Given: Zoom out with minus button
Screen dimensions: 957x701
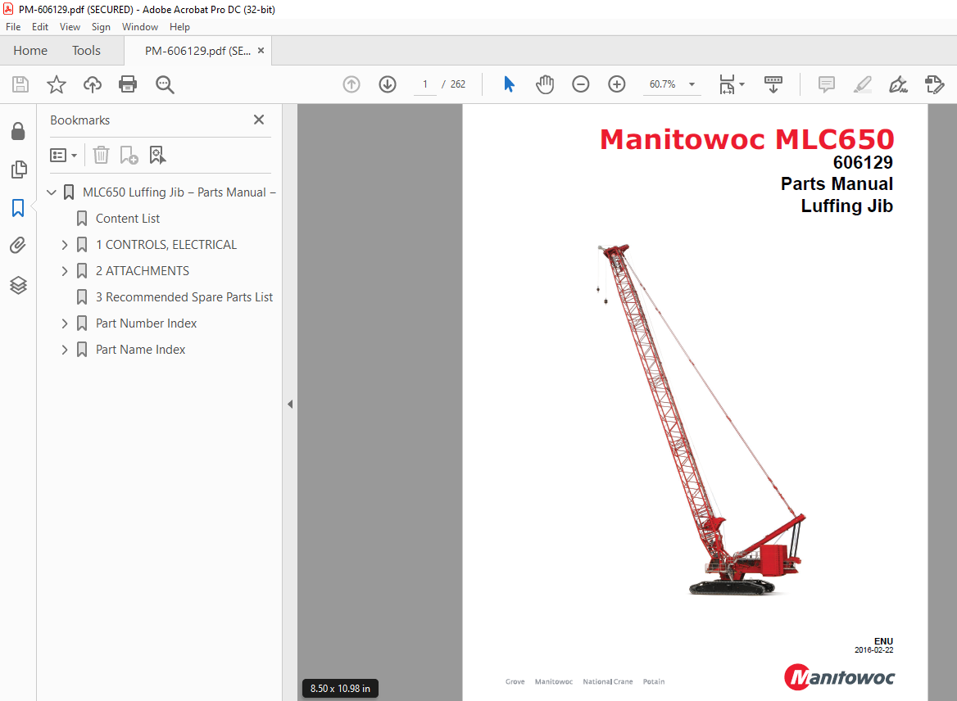Looking at the screenshot, I should pos(580,84).
